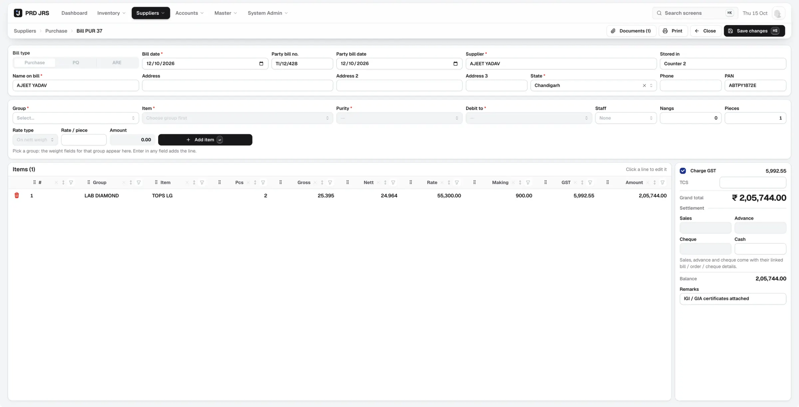Filter the Making column

[x=528, y=182]
